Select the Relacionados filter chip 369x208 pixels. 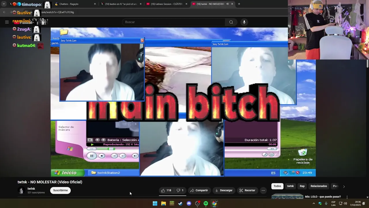pos(319,186)
